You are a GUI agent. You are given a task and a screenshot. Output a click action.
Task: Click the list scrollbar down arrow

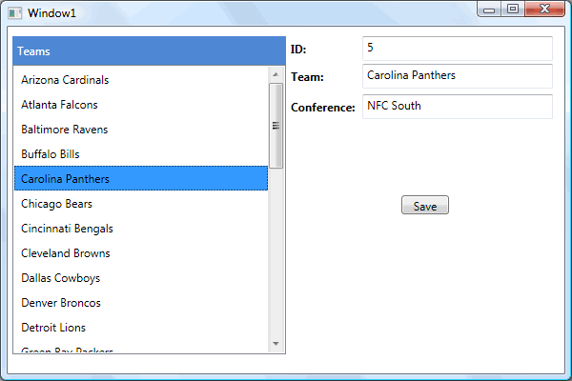276,344
